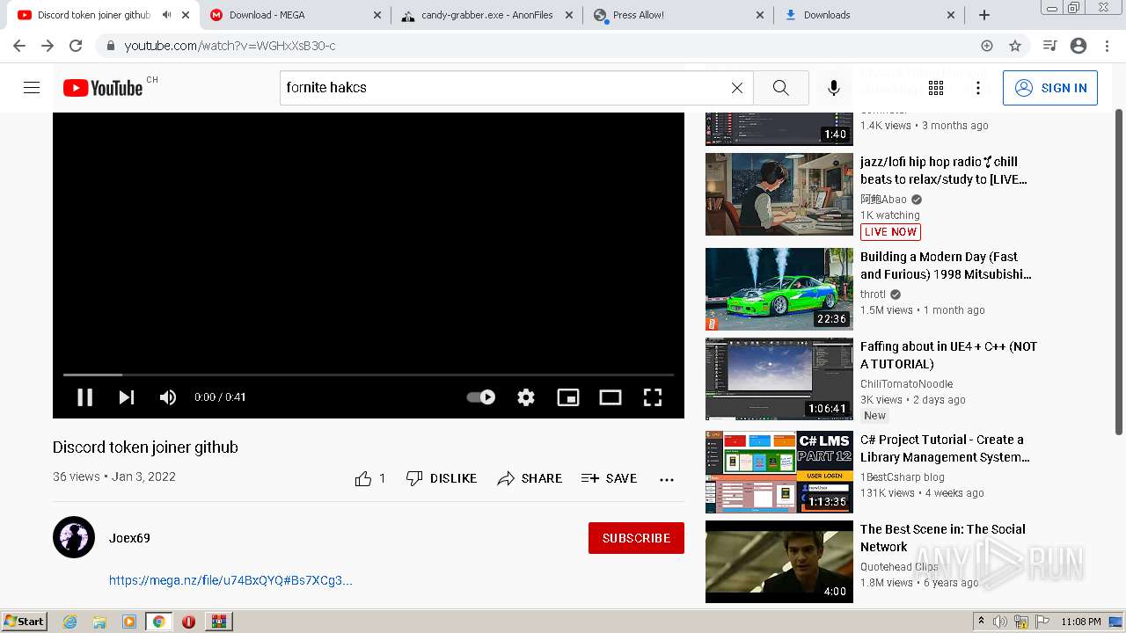Screen dimensions: 1126x633
Task: Open YouTube settings three-dot menu
Action: pos(978,88)
